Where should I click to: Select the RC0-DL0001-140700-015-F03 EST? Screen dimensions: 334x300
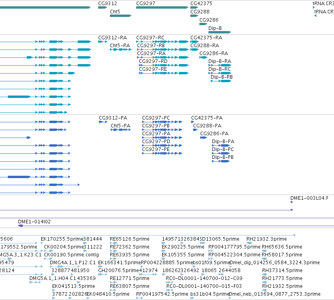(x=170, y=290)
